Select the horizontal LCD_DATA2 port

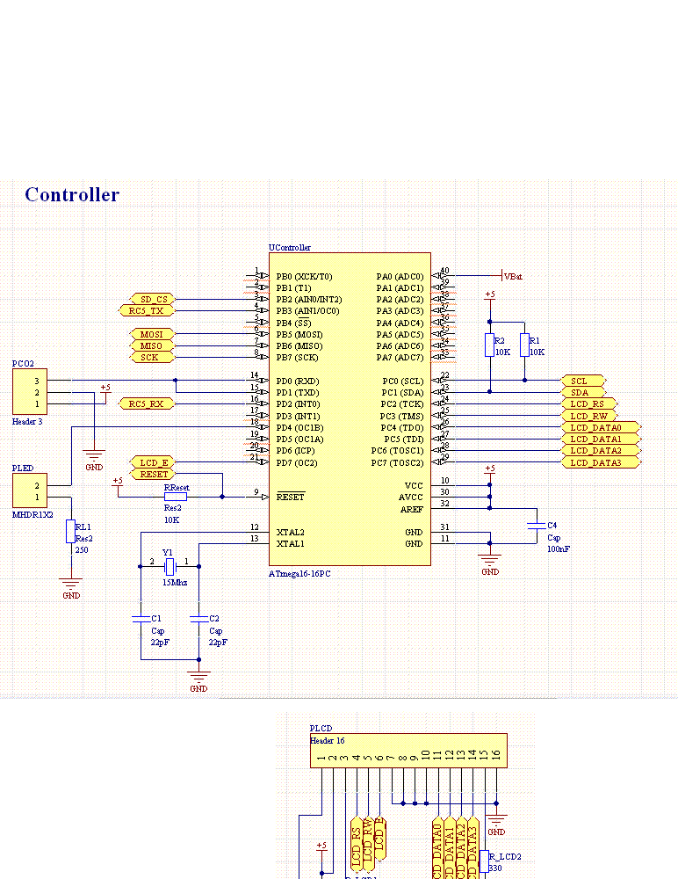coord(601,450)
